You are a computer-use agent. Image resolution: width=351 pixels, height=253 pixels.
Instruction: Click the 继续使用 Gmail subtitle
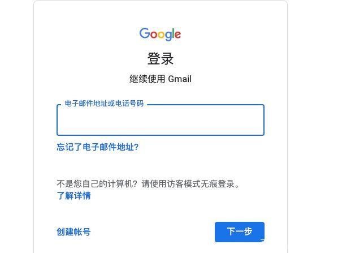tap(161, 79)
